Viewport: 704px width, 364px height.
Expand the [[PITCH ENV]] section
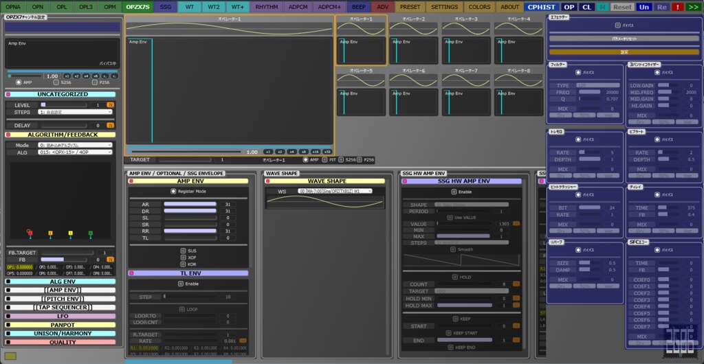[60, 299]
